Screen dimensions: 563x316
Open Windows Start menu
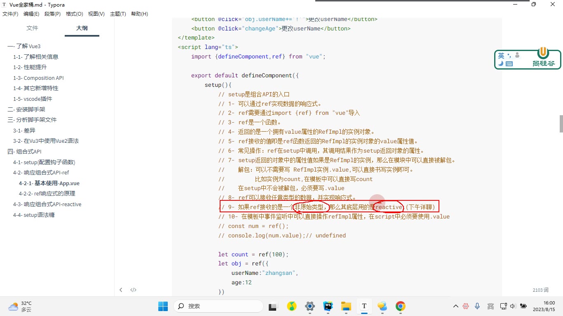click(x=163, y=306)
